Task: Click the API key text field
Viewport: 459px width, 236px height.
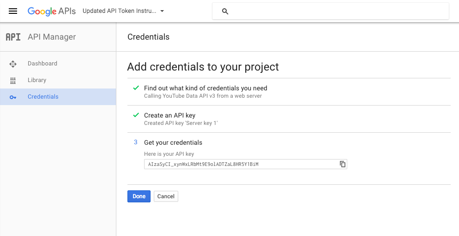Action: (240, 164)
